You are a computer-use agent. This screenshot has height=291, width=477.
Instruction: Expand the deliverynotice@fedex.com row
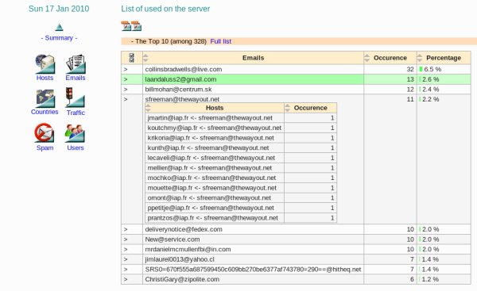point(126,229)
